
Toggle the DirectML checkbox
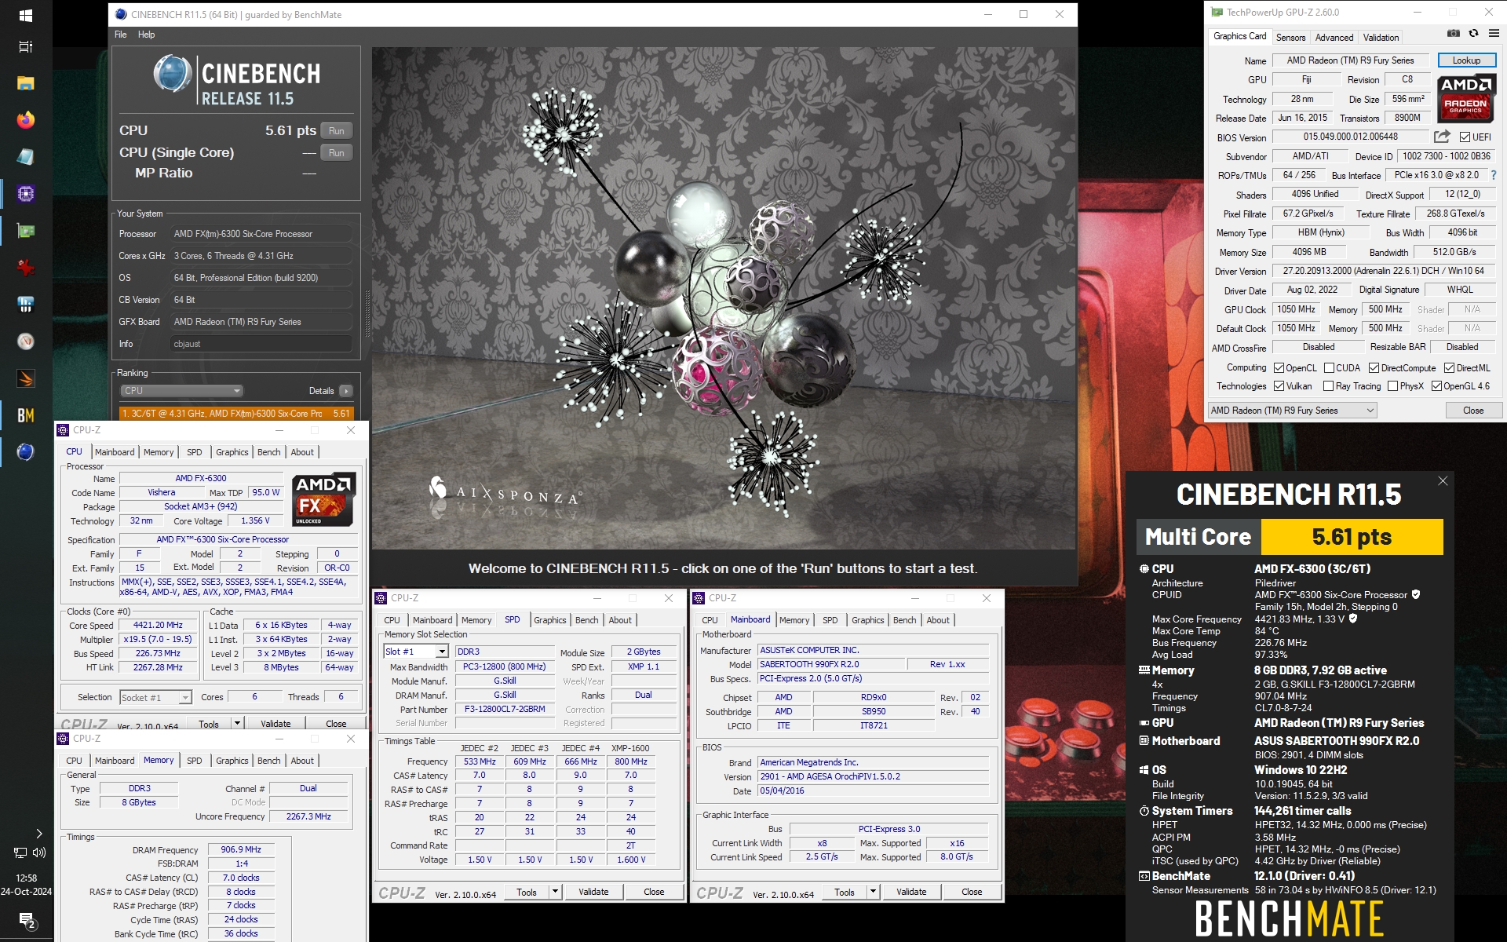[1449, 368]
